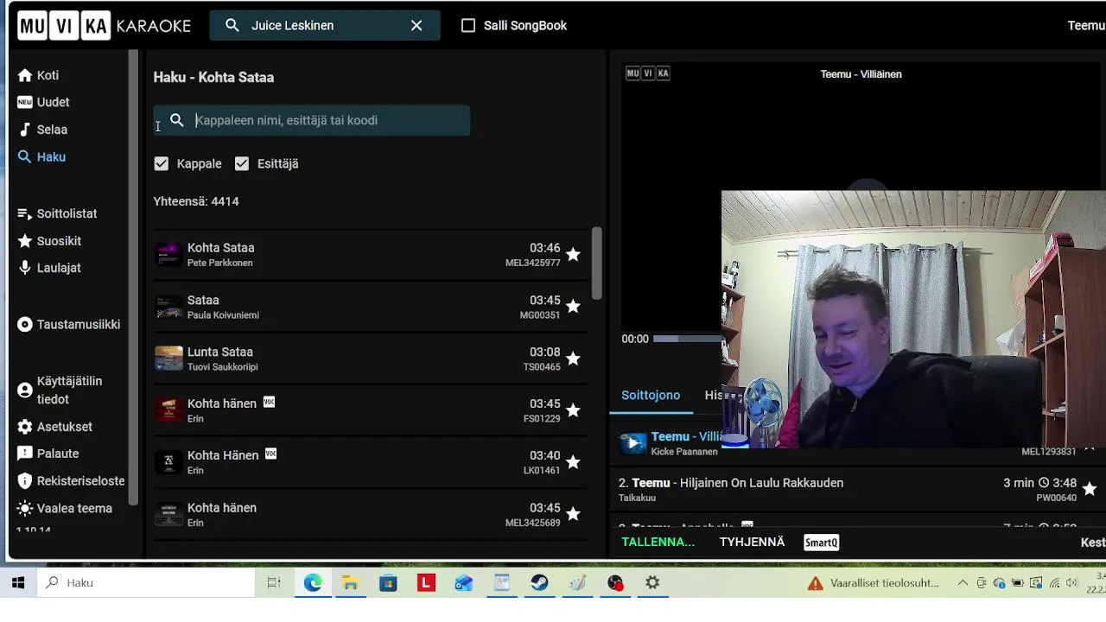Select the Lunta Sataa song title

(x=219, y=352)
